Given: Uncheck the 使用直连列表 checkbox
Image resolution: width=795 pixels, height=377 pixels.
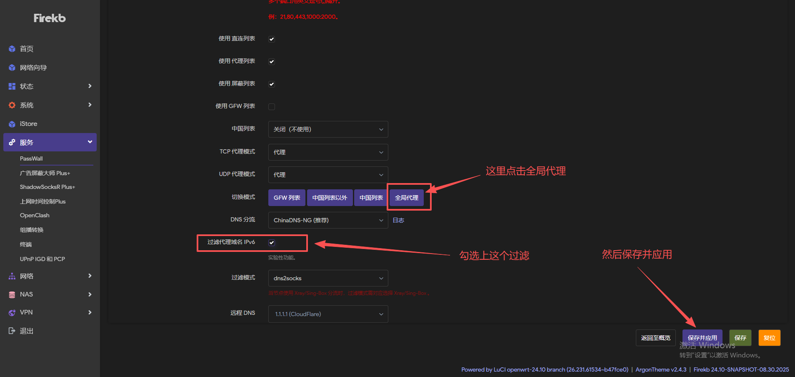Looking at the screenshot, I should pos(272,39).
